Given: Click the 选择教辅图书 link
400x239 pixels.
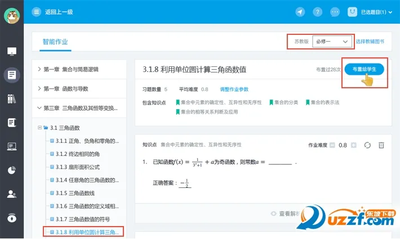Looking at the screenshot, I should [370, 42].
